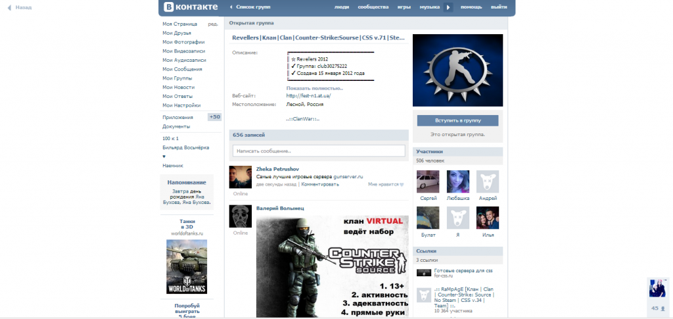Viewport: 673px width, 319px height.
Task: Click Комментировать under Zheka's post
Action: [x=321, y=185]
